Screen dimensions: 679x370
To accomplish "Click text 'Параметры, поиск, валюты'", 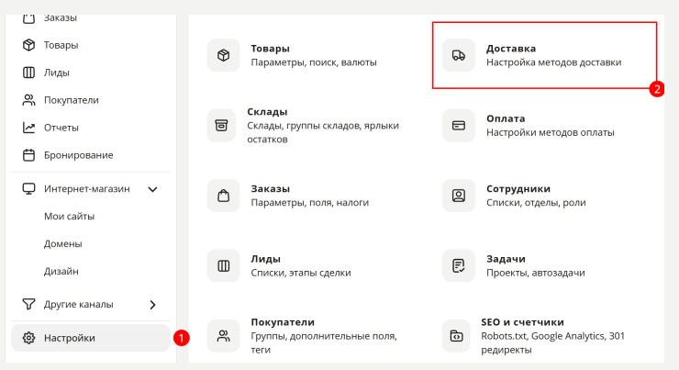I will click(314, 62).
